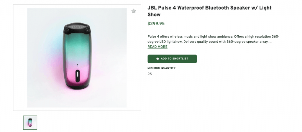302x132 pixels.
Task: Click the $299.95 price text
Action: coord(156,24)
